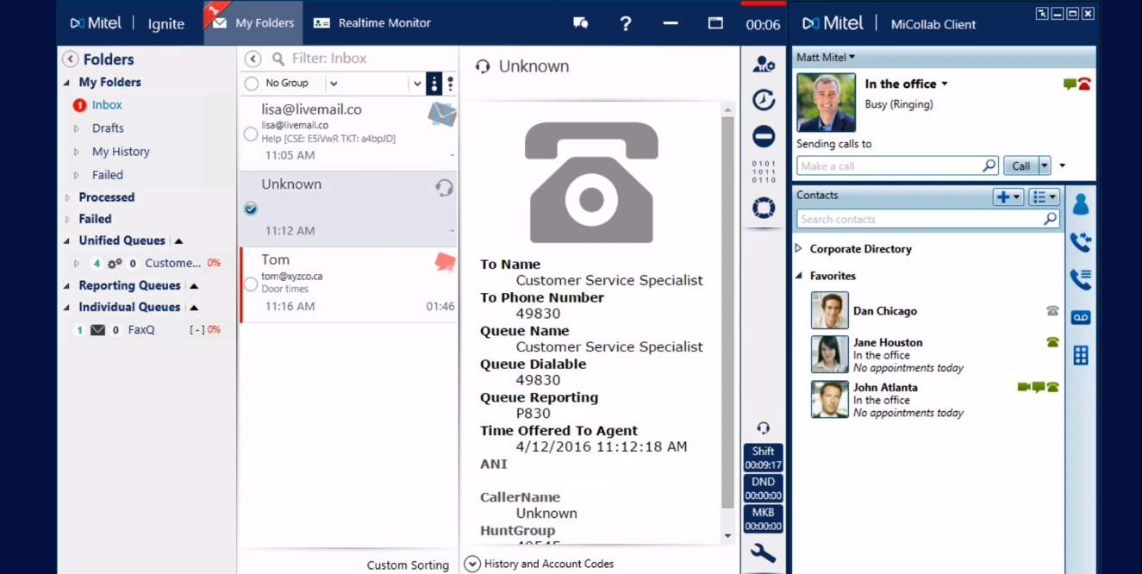Viewport: 1142px width, 574px height.
Task: Toggle DND state button
Action: [764, 489]
